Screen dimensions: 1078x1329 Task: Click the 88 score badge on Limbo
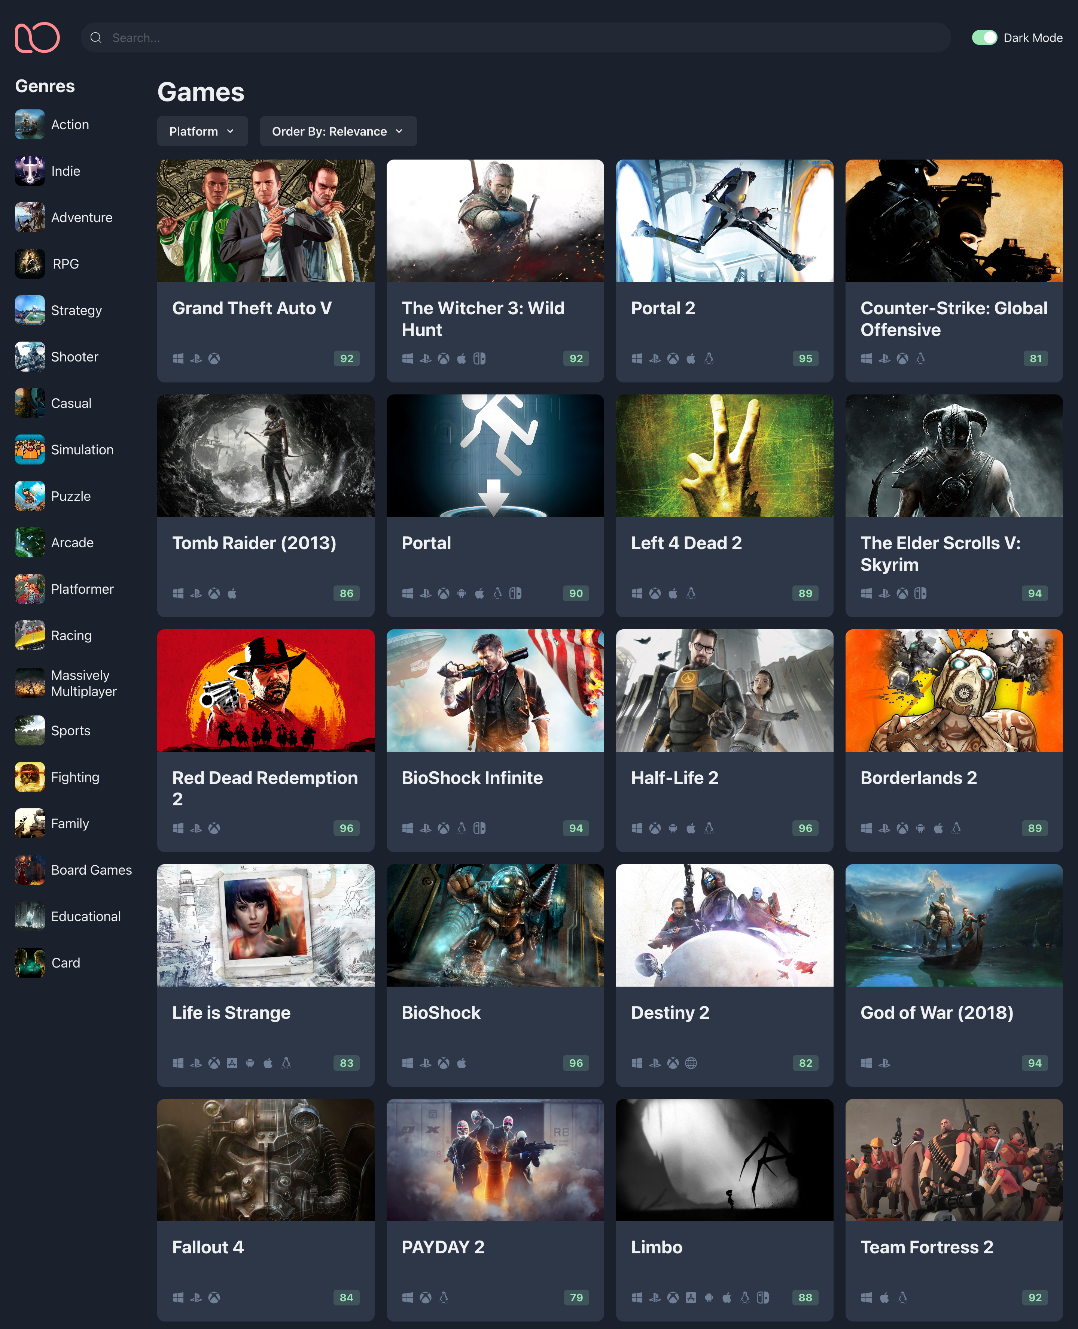[x=806, y=1297]
